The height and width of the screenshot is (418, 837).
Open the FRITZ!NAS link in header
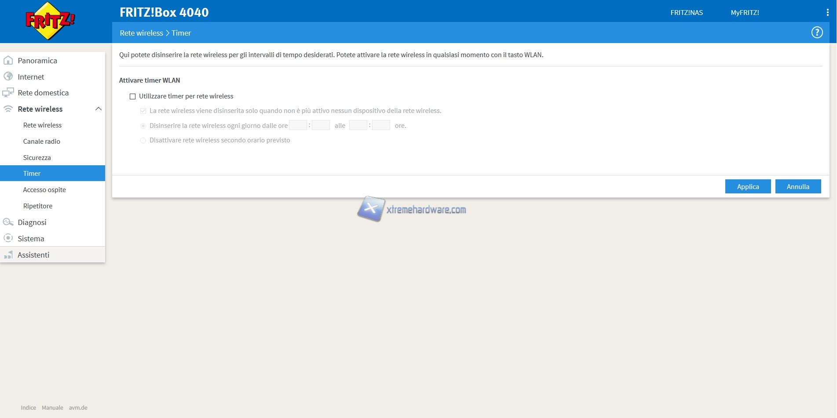point(686,13)
